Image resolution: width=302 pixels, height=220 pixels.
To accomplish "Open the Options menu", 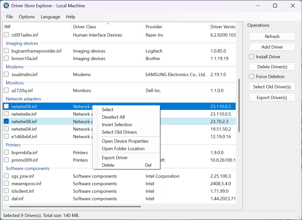I will [27, 17].
